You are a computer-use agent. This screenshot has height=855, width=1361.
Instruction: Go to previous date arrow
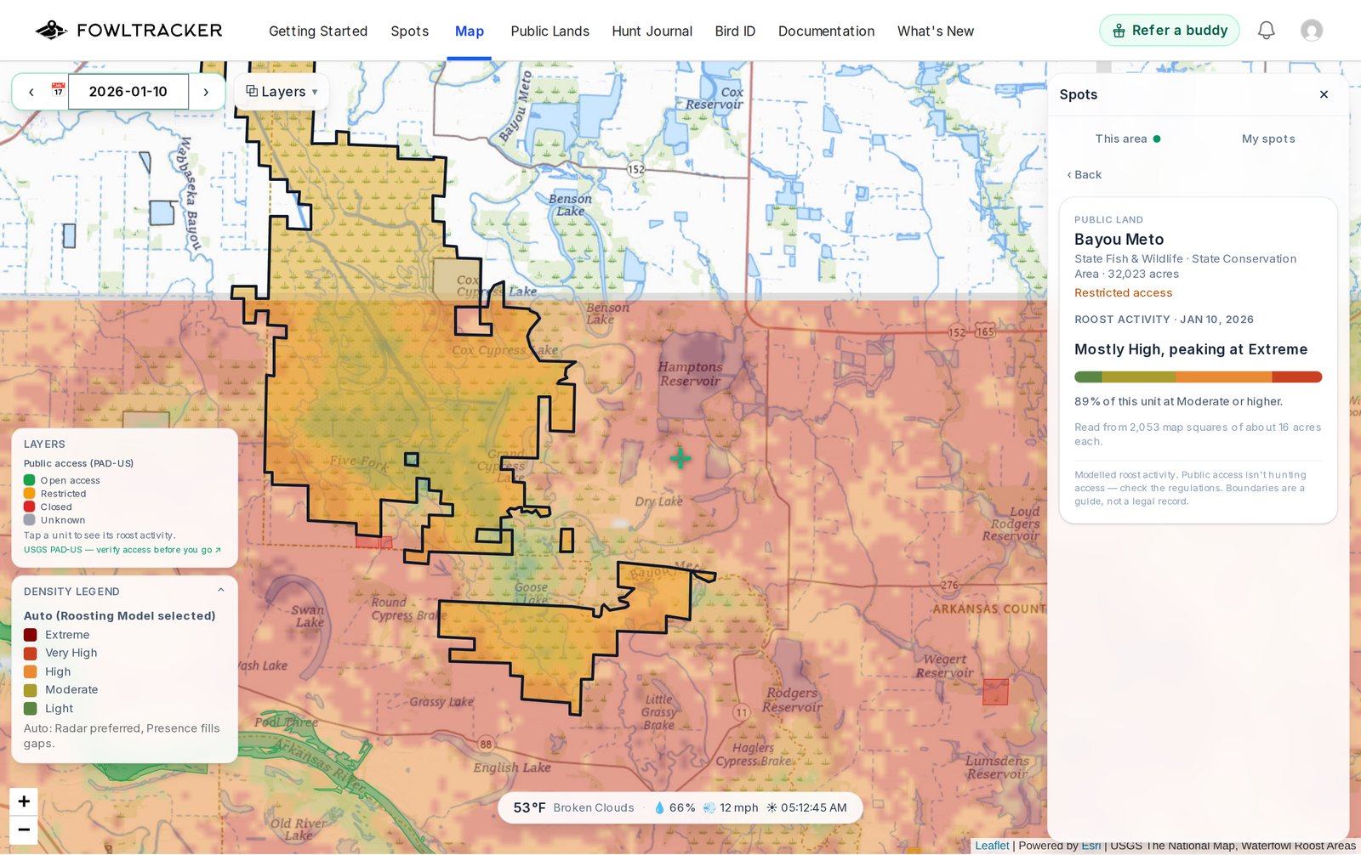pyautogui.click(x=31, y=92)
